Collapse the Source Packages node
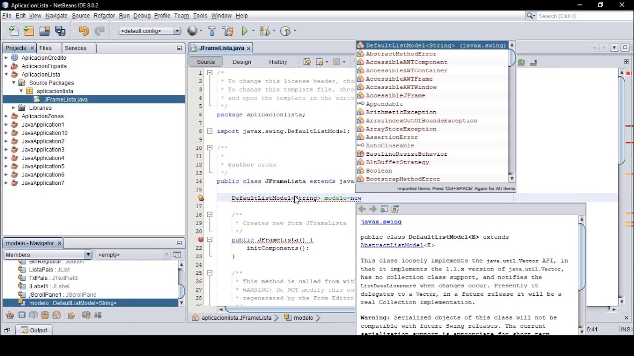The image size is (634, 356). click(13, 83)
